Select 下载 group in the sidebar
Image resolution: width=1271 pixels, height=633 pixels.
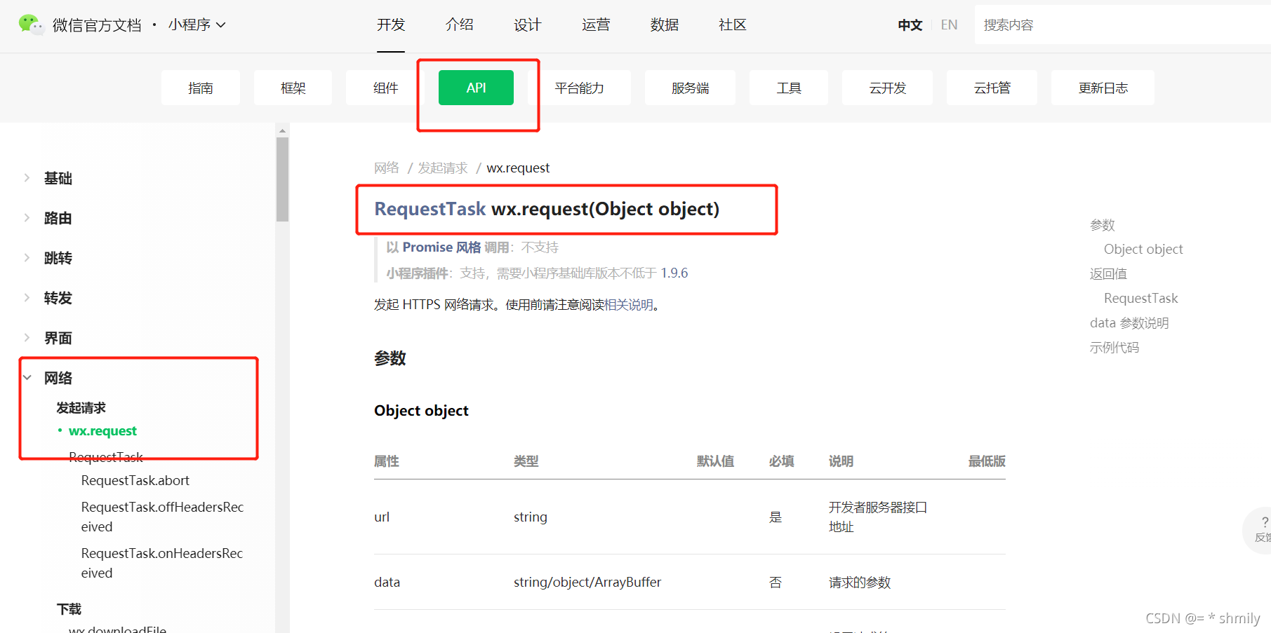(69, 608)
